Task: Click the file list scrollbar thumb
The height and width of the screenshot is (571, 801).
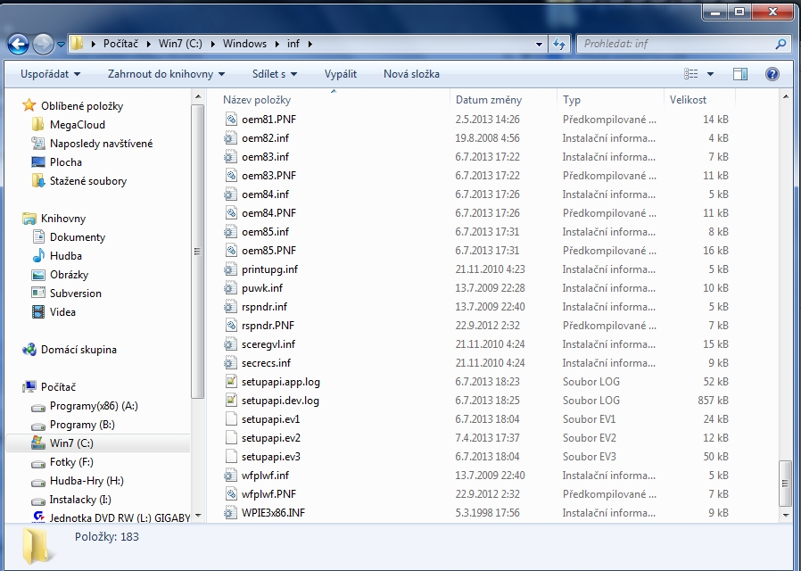Action: click(x=786, y=483)
